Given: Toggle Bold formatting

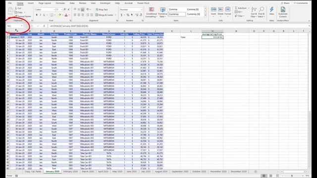Looking at the screenshot, I should (x=37, y=15).
